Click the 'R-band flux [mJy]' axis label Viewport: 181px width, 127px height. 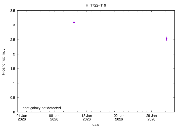click(4, 61)
